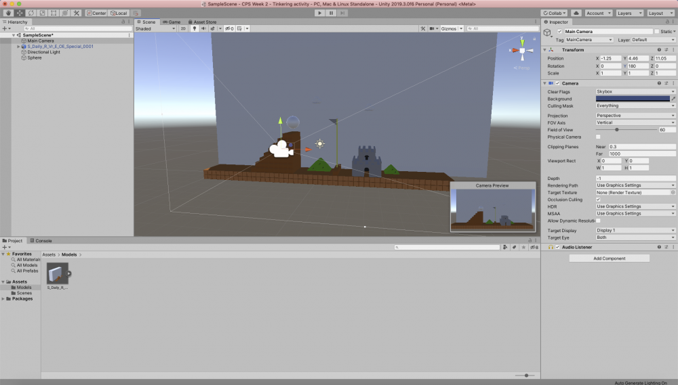
Task: Toggle scene audio speaker icon
Action: (x=203, y=28)
